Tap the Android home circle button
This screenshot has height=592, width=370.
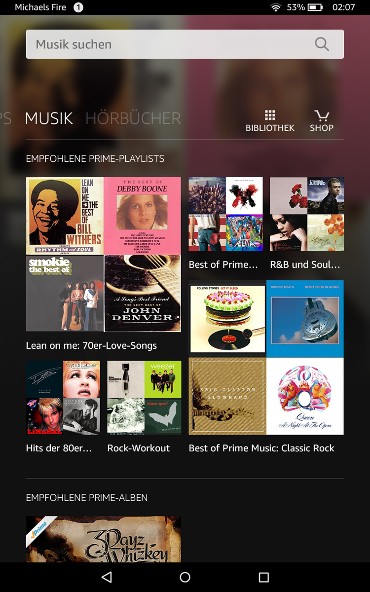pos(185,577)
